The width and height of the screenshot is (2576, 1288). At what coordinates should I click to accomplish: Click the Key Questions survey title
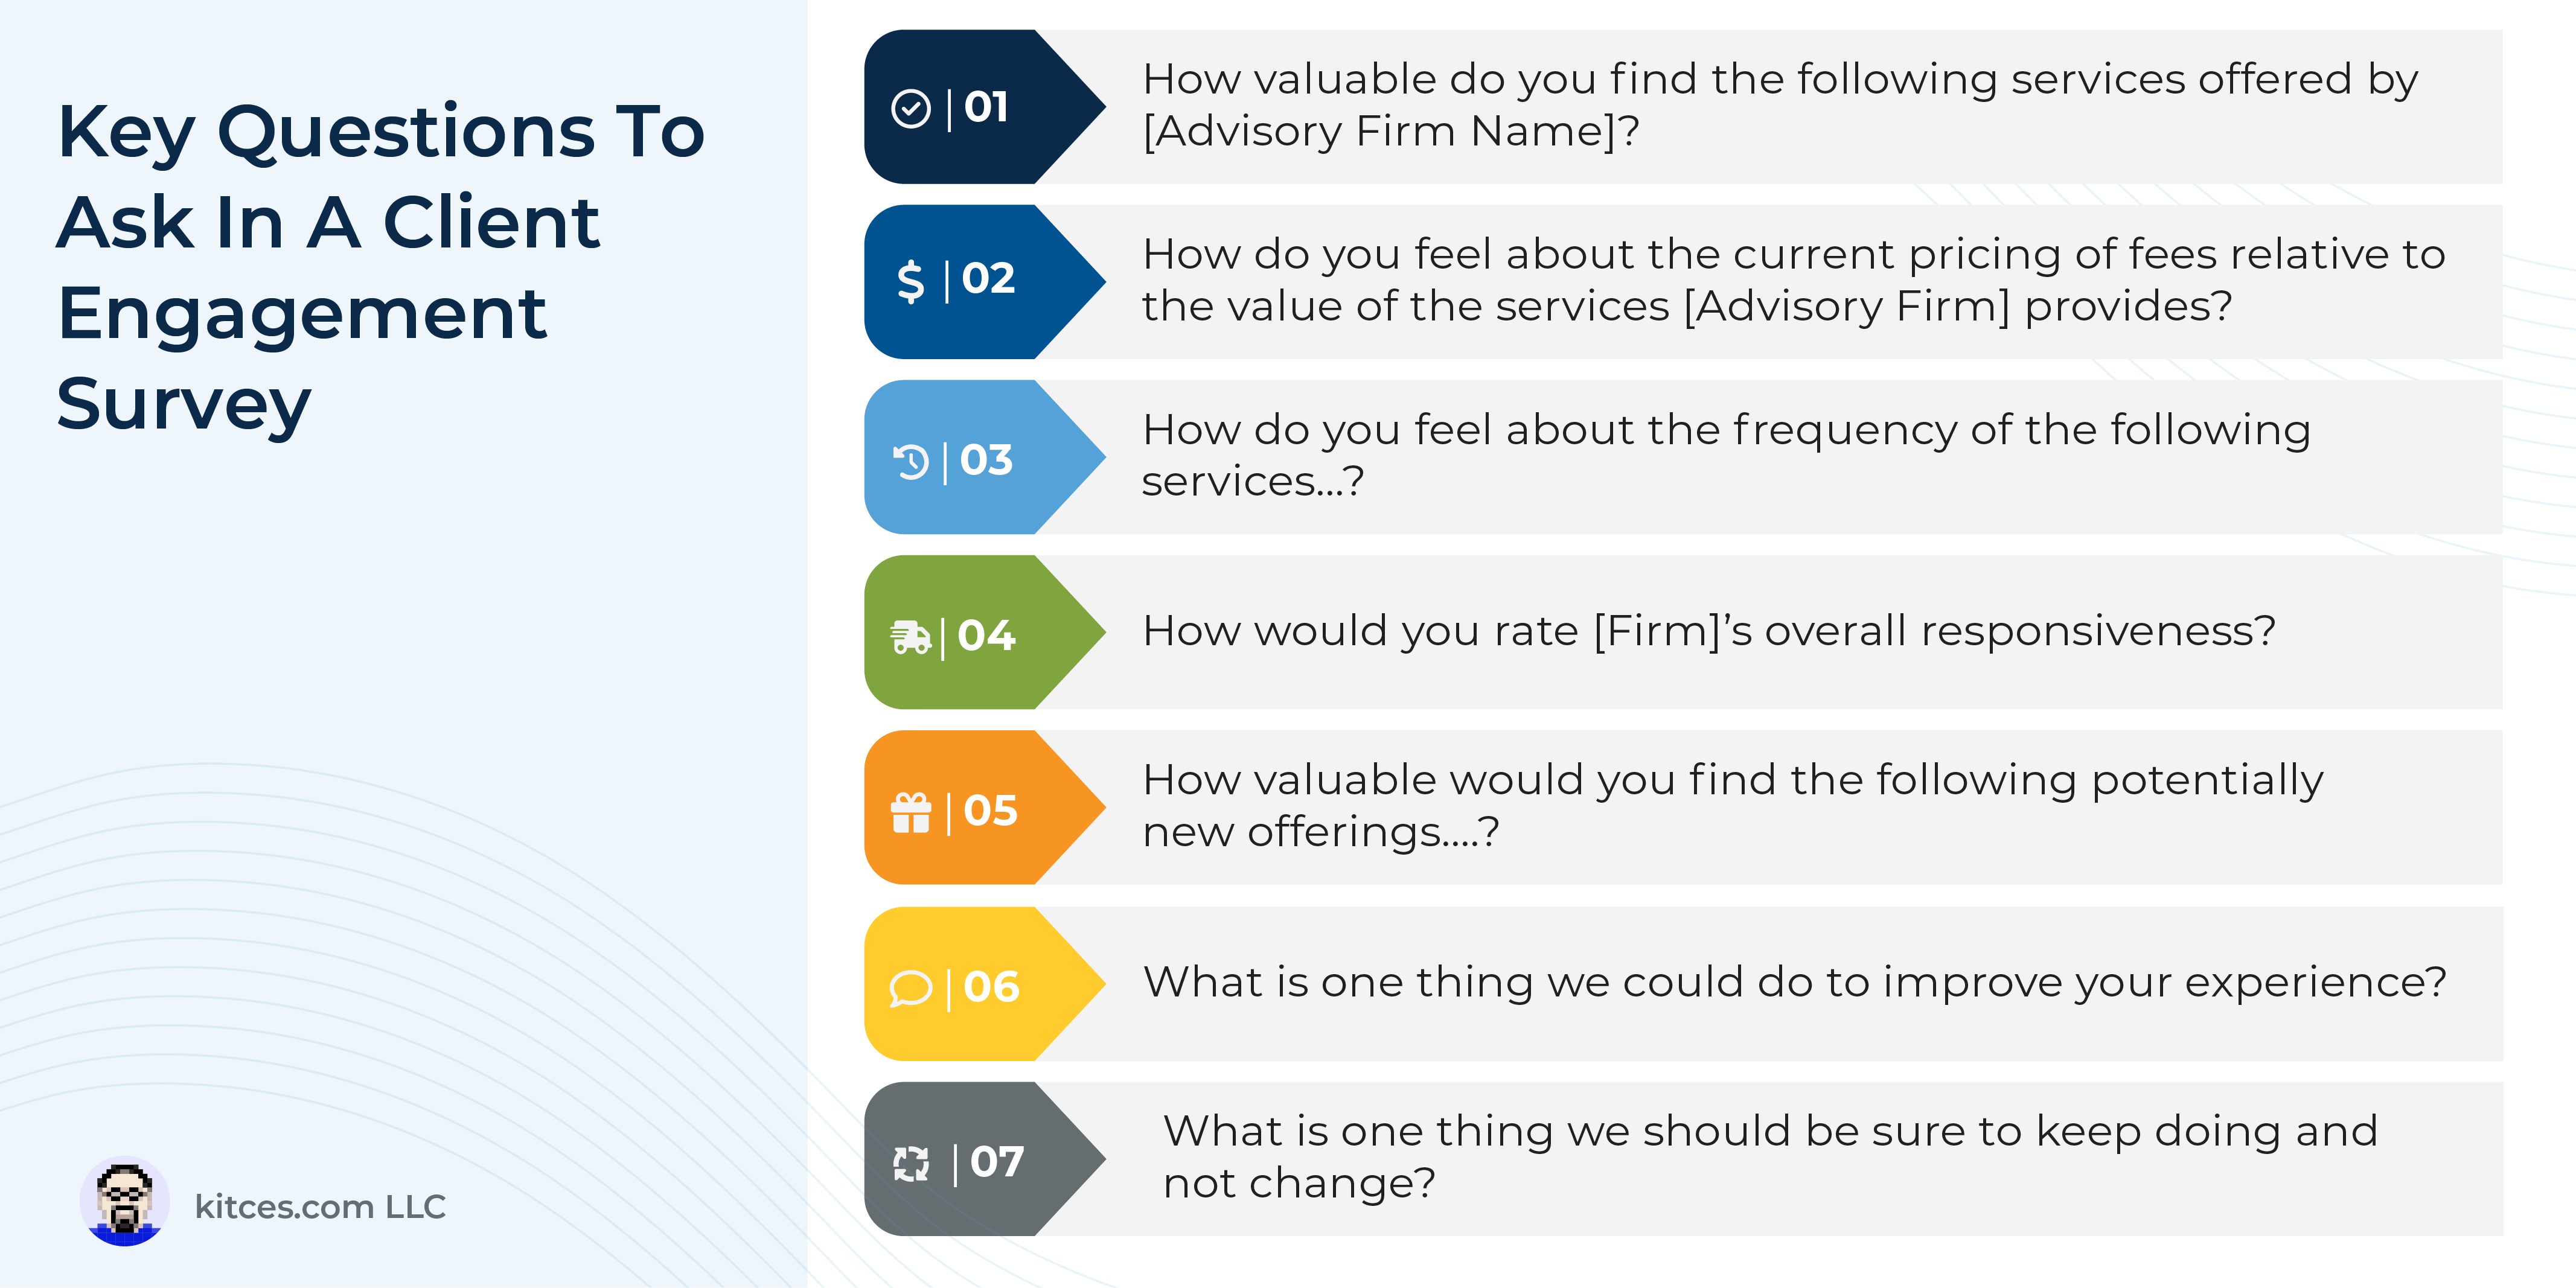[x=381, y=267]
